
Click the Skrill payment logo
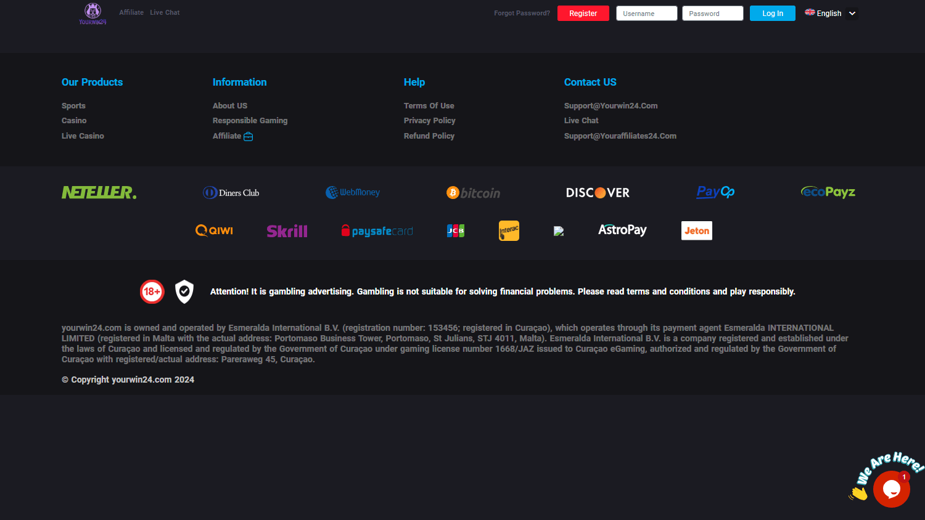[x=287, y=230]
